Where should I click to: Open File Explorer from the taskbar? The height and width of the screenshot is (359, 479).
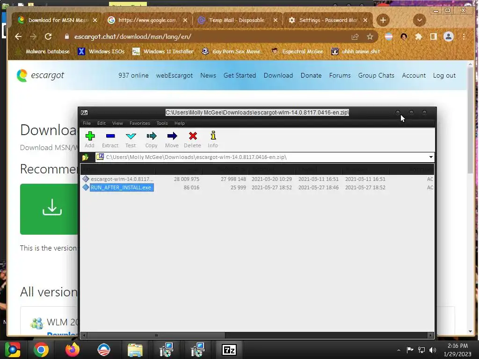pos(135,350)
